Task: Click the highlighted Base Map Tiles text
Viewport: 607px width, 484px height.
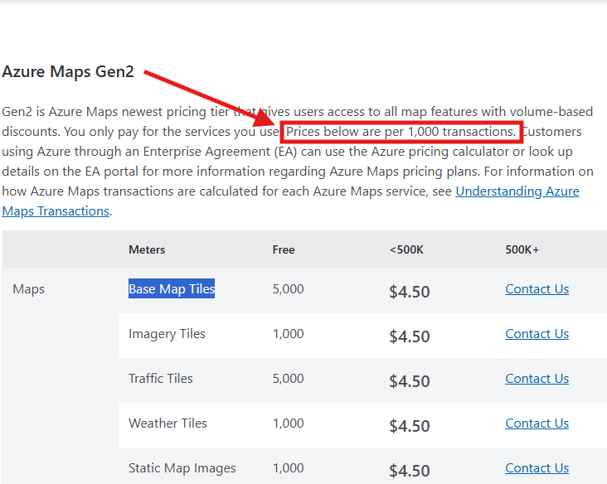Action: [172, 288]
